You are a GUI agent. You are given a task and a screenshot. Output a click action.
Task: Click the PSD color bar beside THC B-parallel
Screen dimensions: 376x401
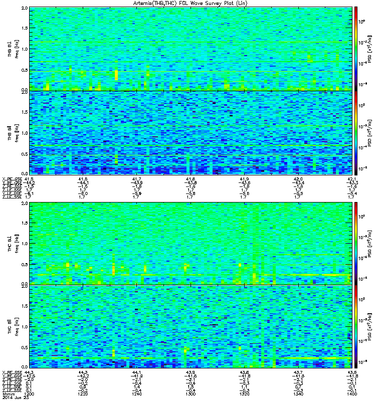click(x=356, y=327)
